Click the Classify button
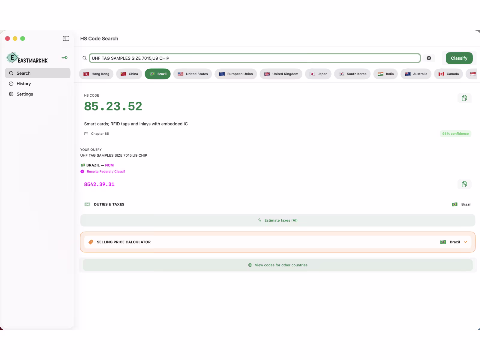 coord(459,58)
